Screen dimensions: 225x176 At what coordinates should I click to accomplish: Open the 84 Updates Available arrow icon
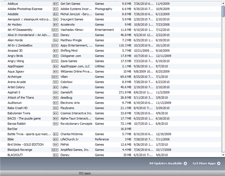[x=185, y=163]
